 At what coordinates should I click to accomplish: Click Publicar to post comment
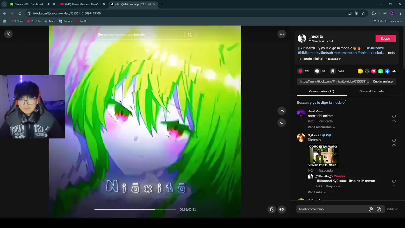(392, 209)
